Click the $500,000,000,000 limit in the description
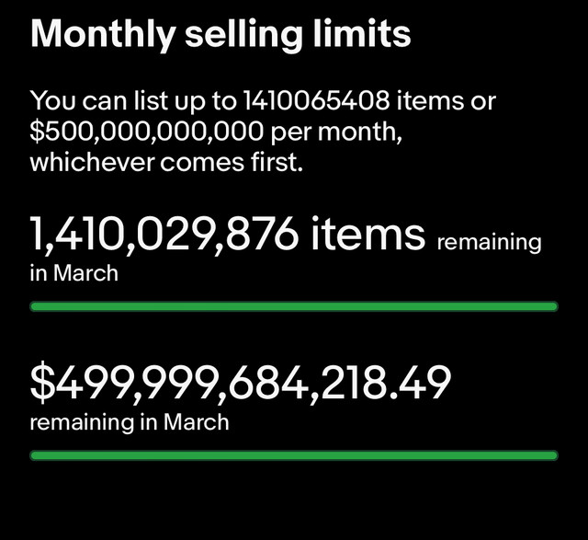The height and width of the screenshot is (540, 588). (x=147, y=132)
